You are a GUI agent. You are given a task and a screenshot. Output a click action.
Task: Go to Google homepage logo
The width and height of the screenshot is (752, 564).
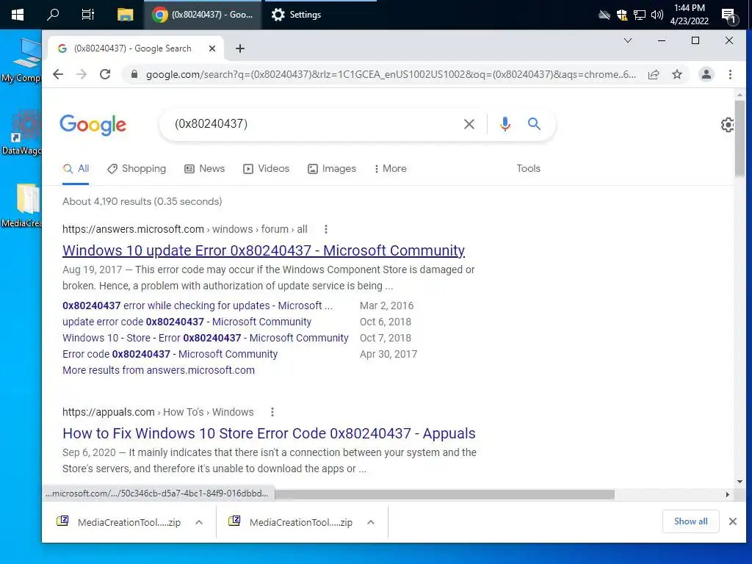(93, 125)
